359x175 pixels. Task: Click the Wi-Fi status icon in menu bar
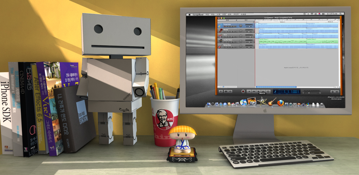tap(312, 14)
